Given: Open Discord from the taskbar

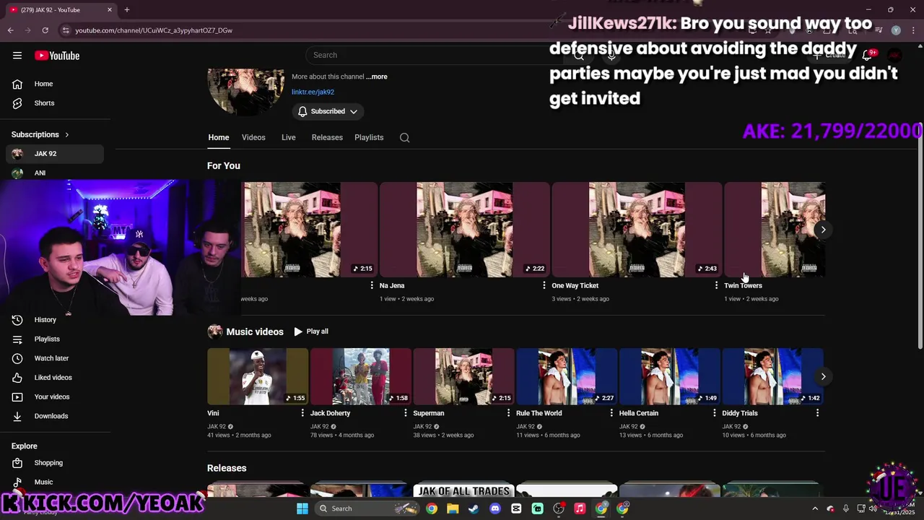Looking at the screenshot, I should pyautogui.click(x=495, y=508).
